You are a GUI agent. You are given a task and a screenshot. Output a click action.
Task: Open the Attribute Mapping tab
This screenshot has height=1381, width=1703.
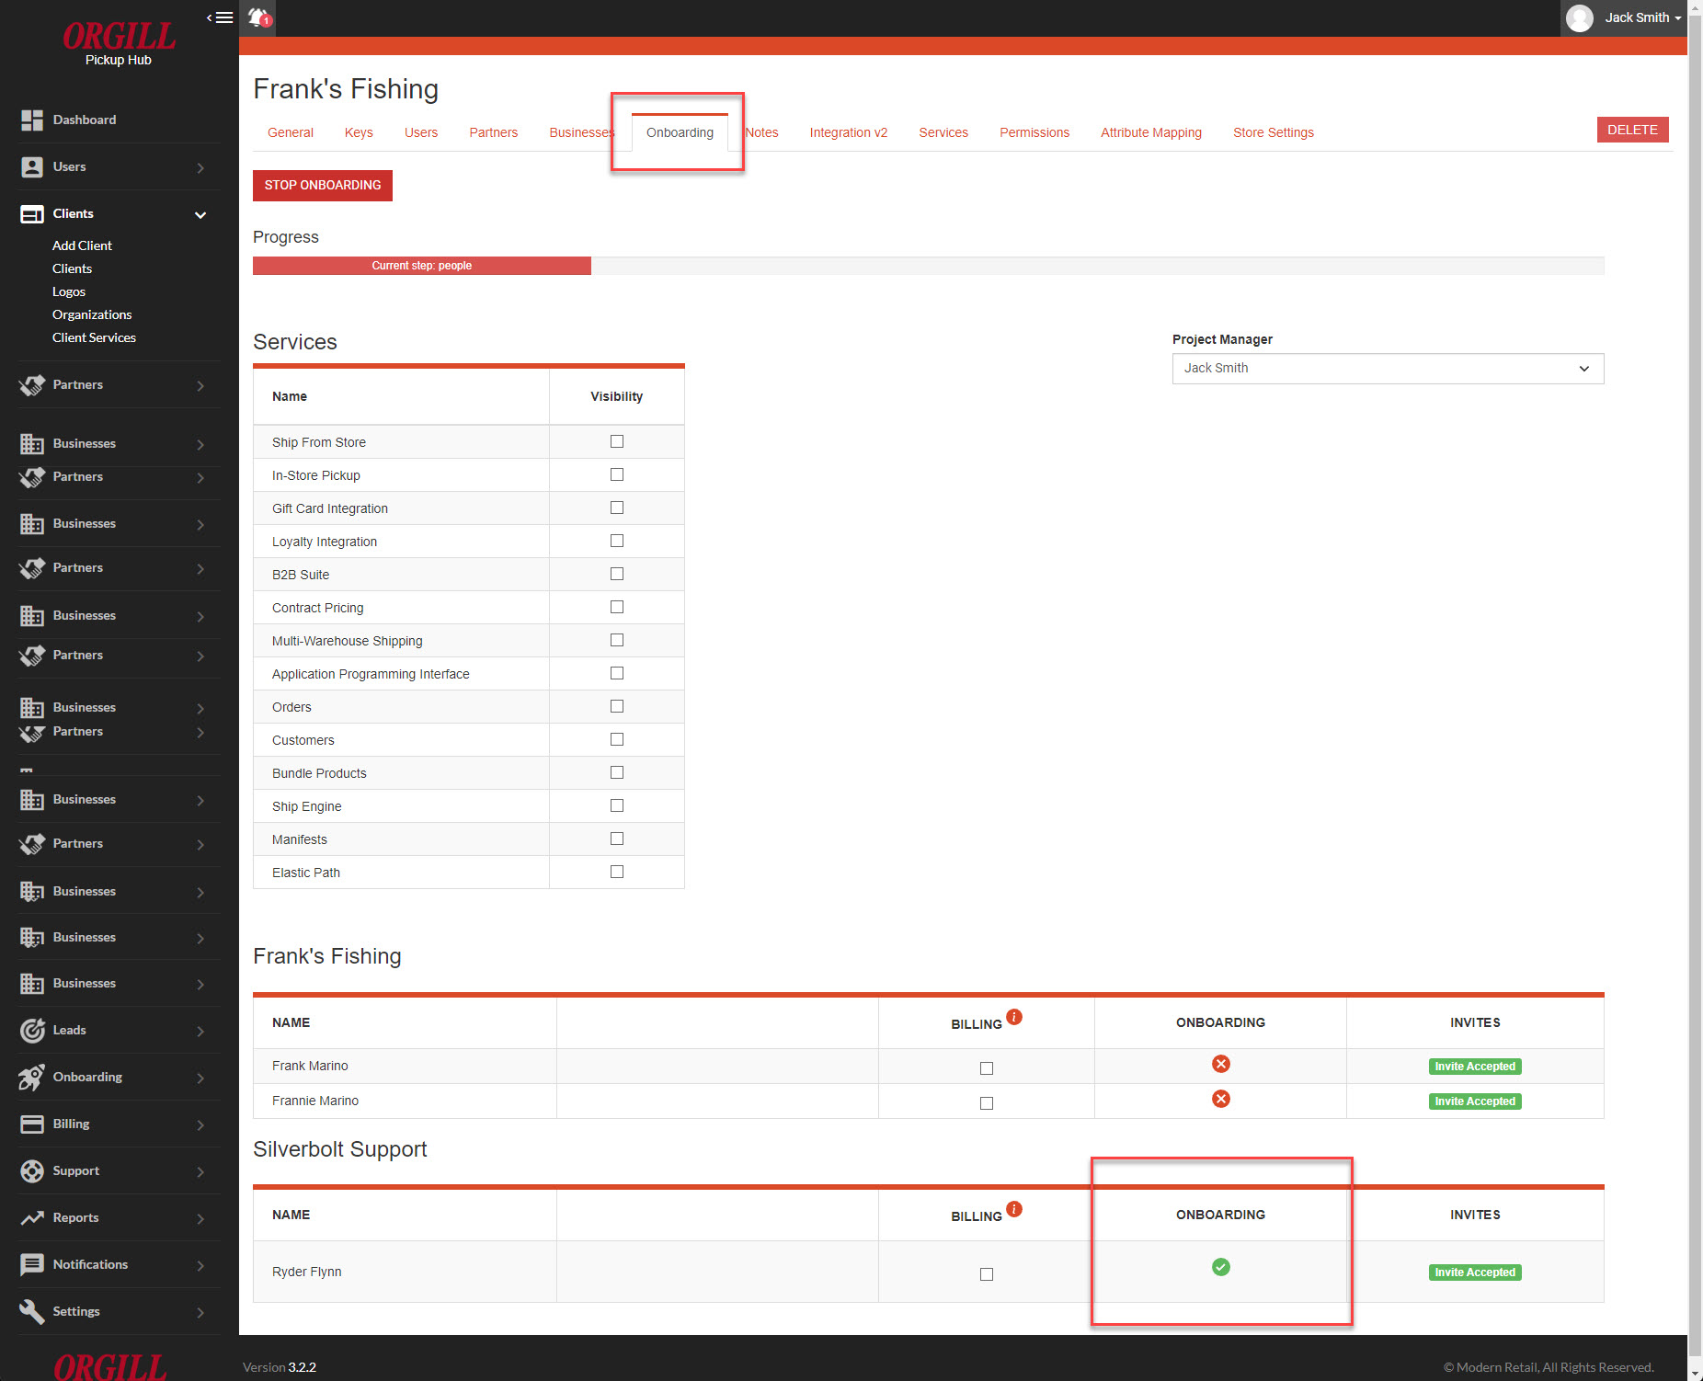tap(1151, 132)
